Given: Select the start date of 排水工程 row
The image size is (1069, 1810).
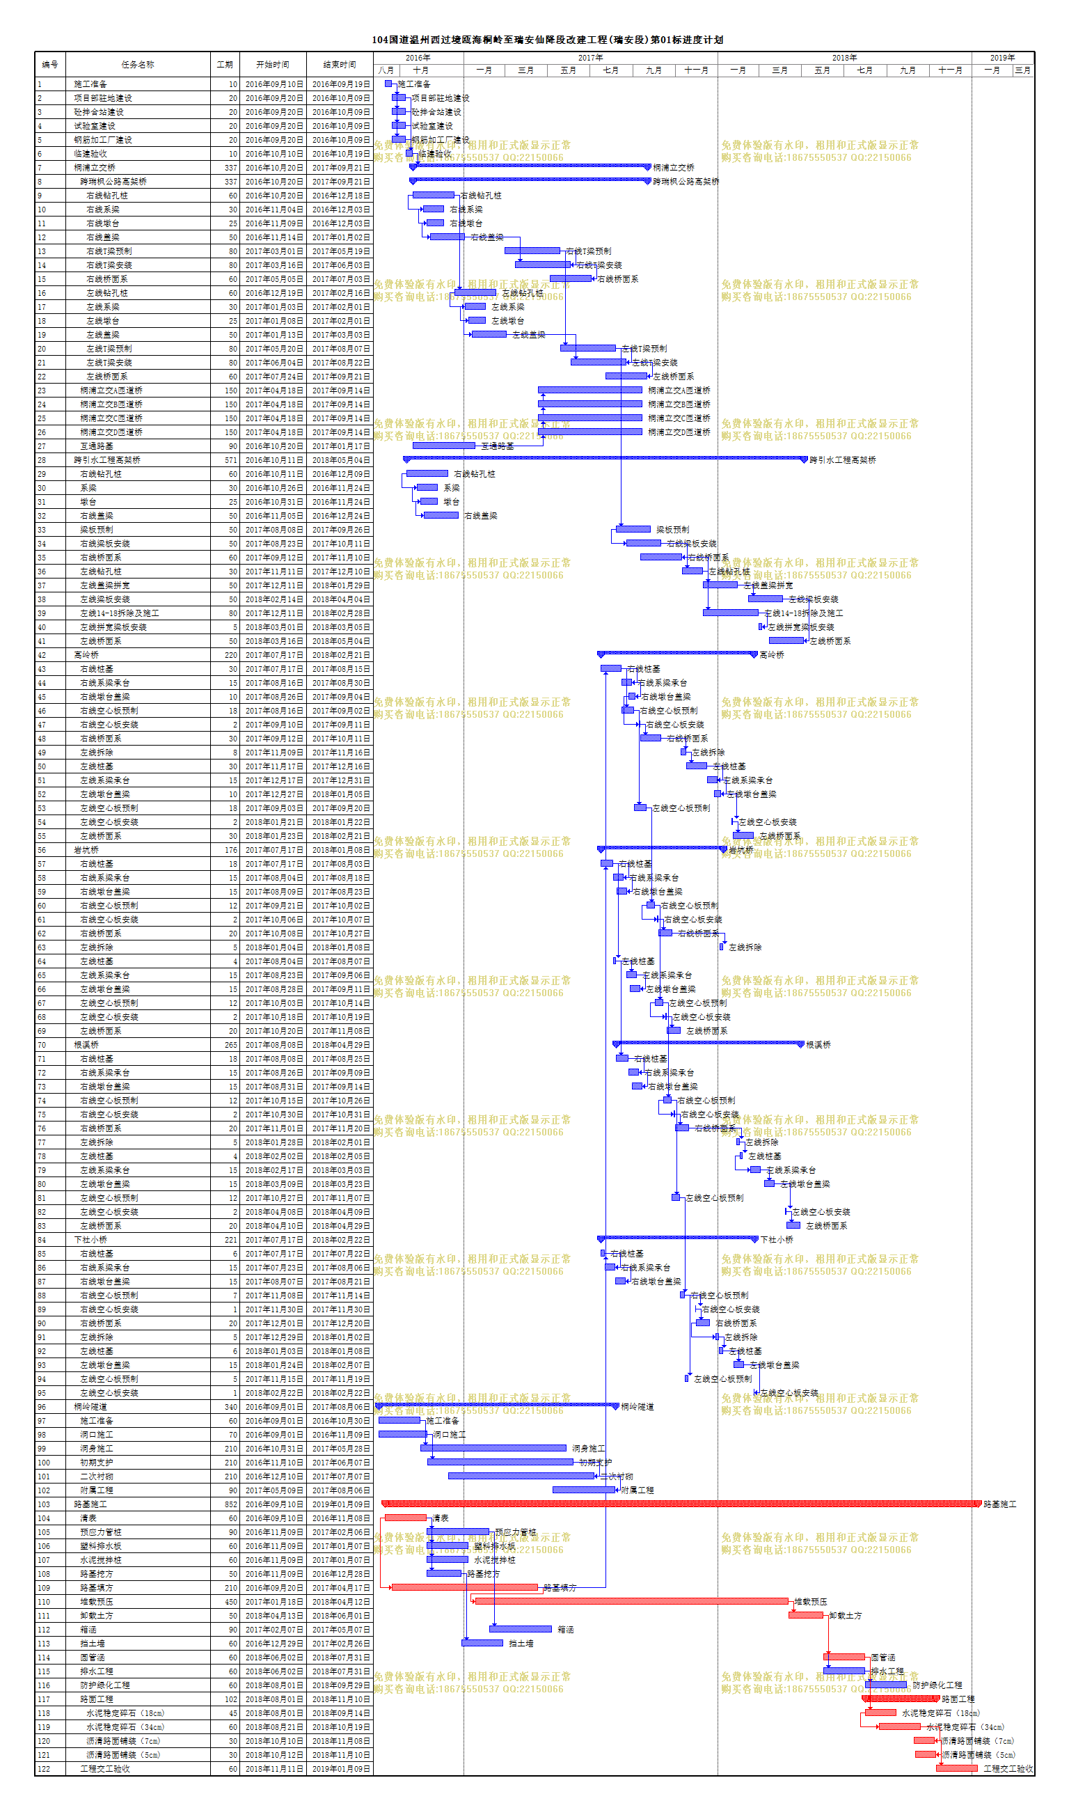Looking at the screenshot, I should pos(274,1671).
